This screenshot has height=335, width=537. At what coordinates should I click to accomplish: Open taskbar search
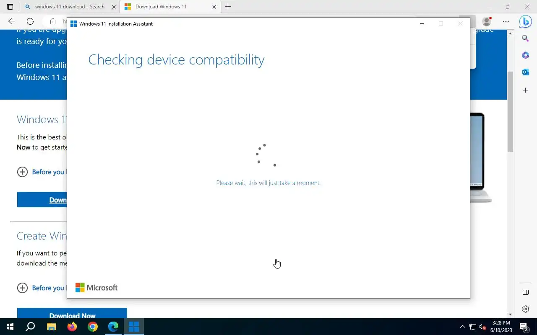coord(30,327)
